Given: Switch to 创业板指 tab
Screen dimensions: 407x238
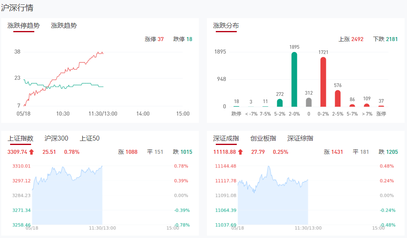Looking at the screenshot, I should point(263,138).
